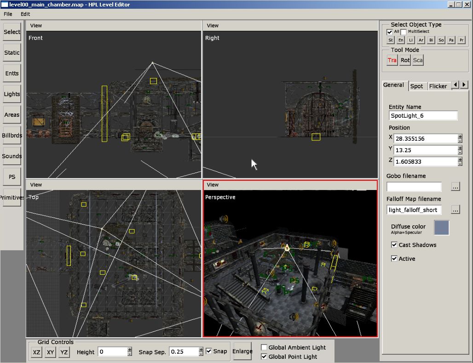The height and width of the screenshot is (363, 473).
Task: Browse for Falloff Map file
Action: click(x=455, y=210)
